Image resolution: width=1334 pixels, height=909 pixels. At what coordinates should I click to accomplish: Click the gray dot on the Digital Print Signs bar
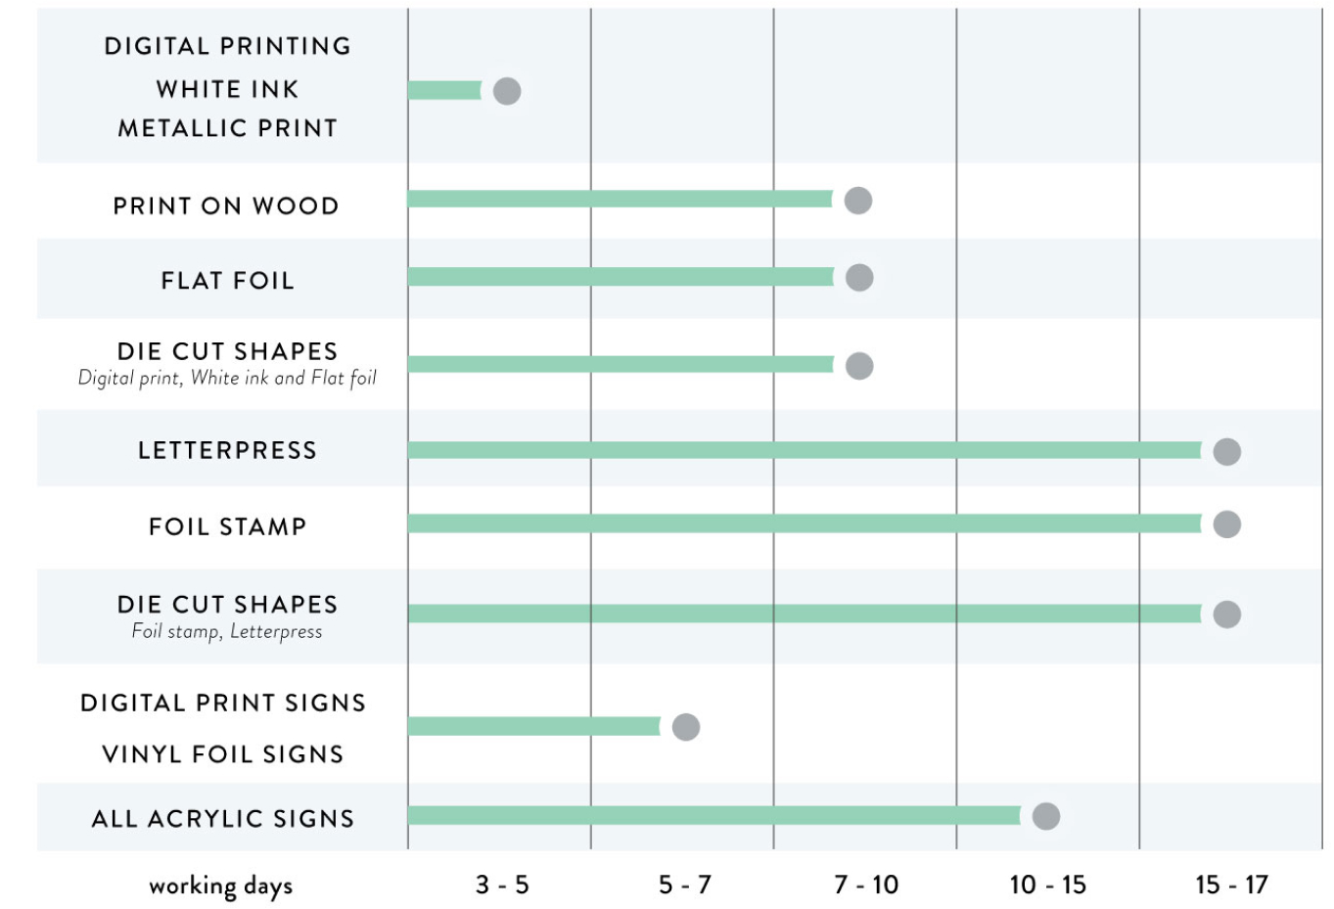686,727
